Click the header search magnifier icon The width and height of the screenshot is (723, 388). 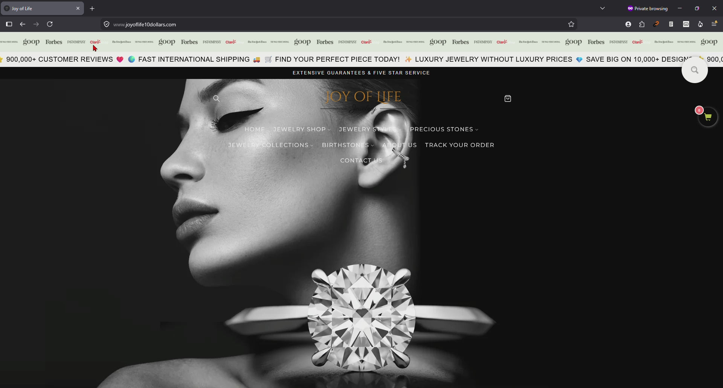[216, 99]
